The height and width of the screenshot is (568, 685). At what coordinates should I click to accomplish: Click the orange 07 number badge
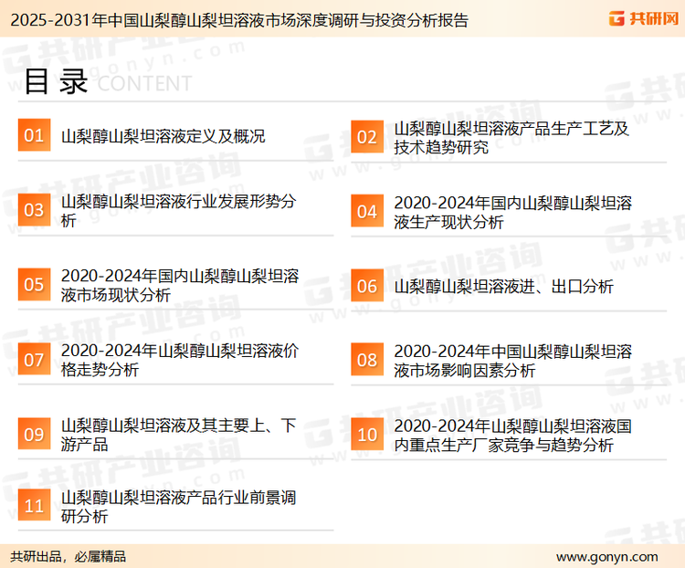pyautogui.click(x=34, y=359)
